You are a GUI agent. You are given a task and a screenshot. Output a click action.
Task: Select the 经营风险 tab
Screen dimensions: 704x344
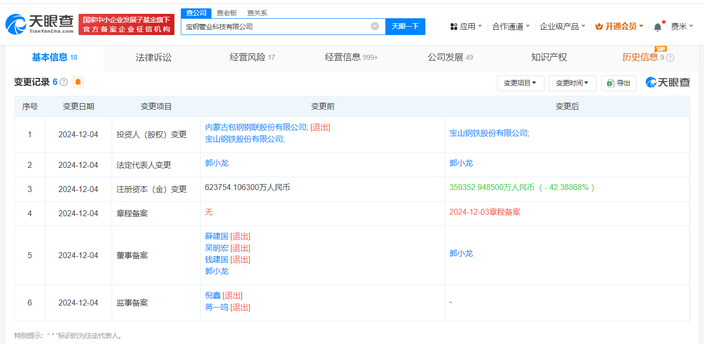[x=252, y=58]
